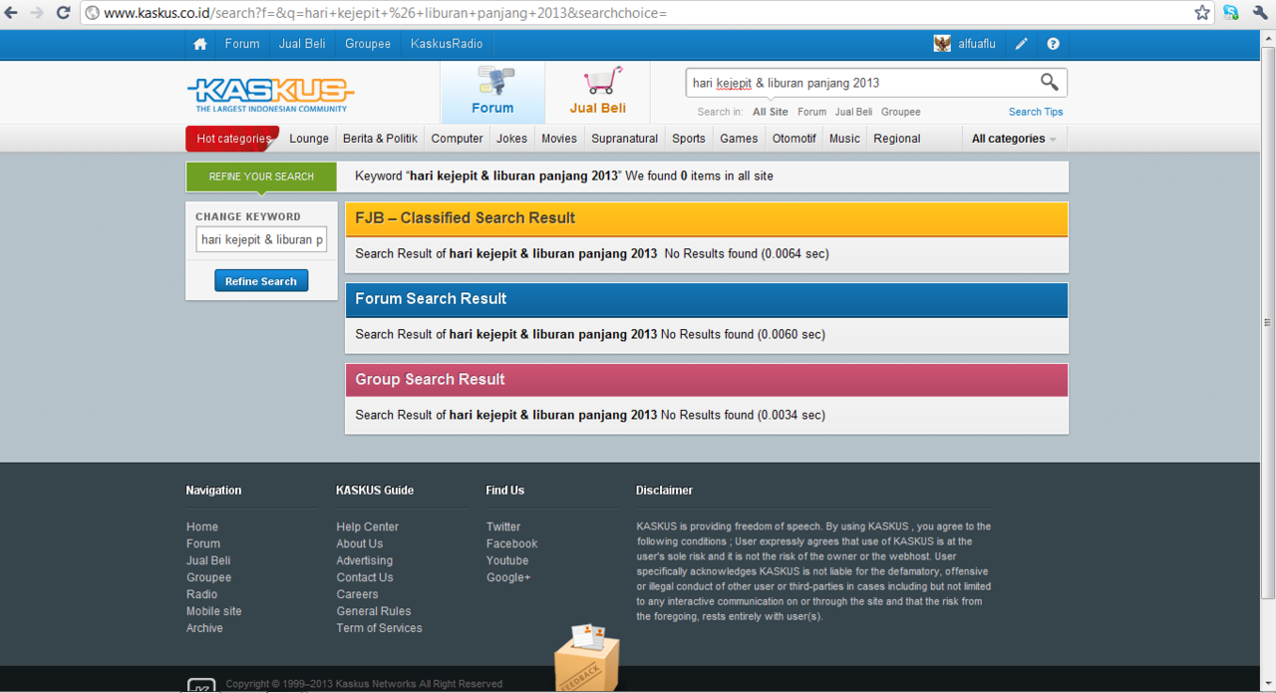
Task: Open the footer Home link
Action: 202,526
